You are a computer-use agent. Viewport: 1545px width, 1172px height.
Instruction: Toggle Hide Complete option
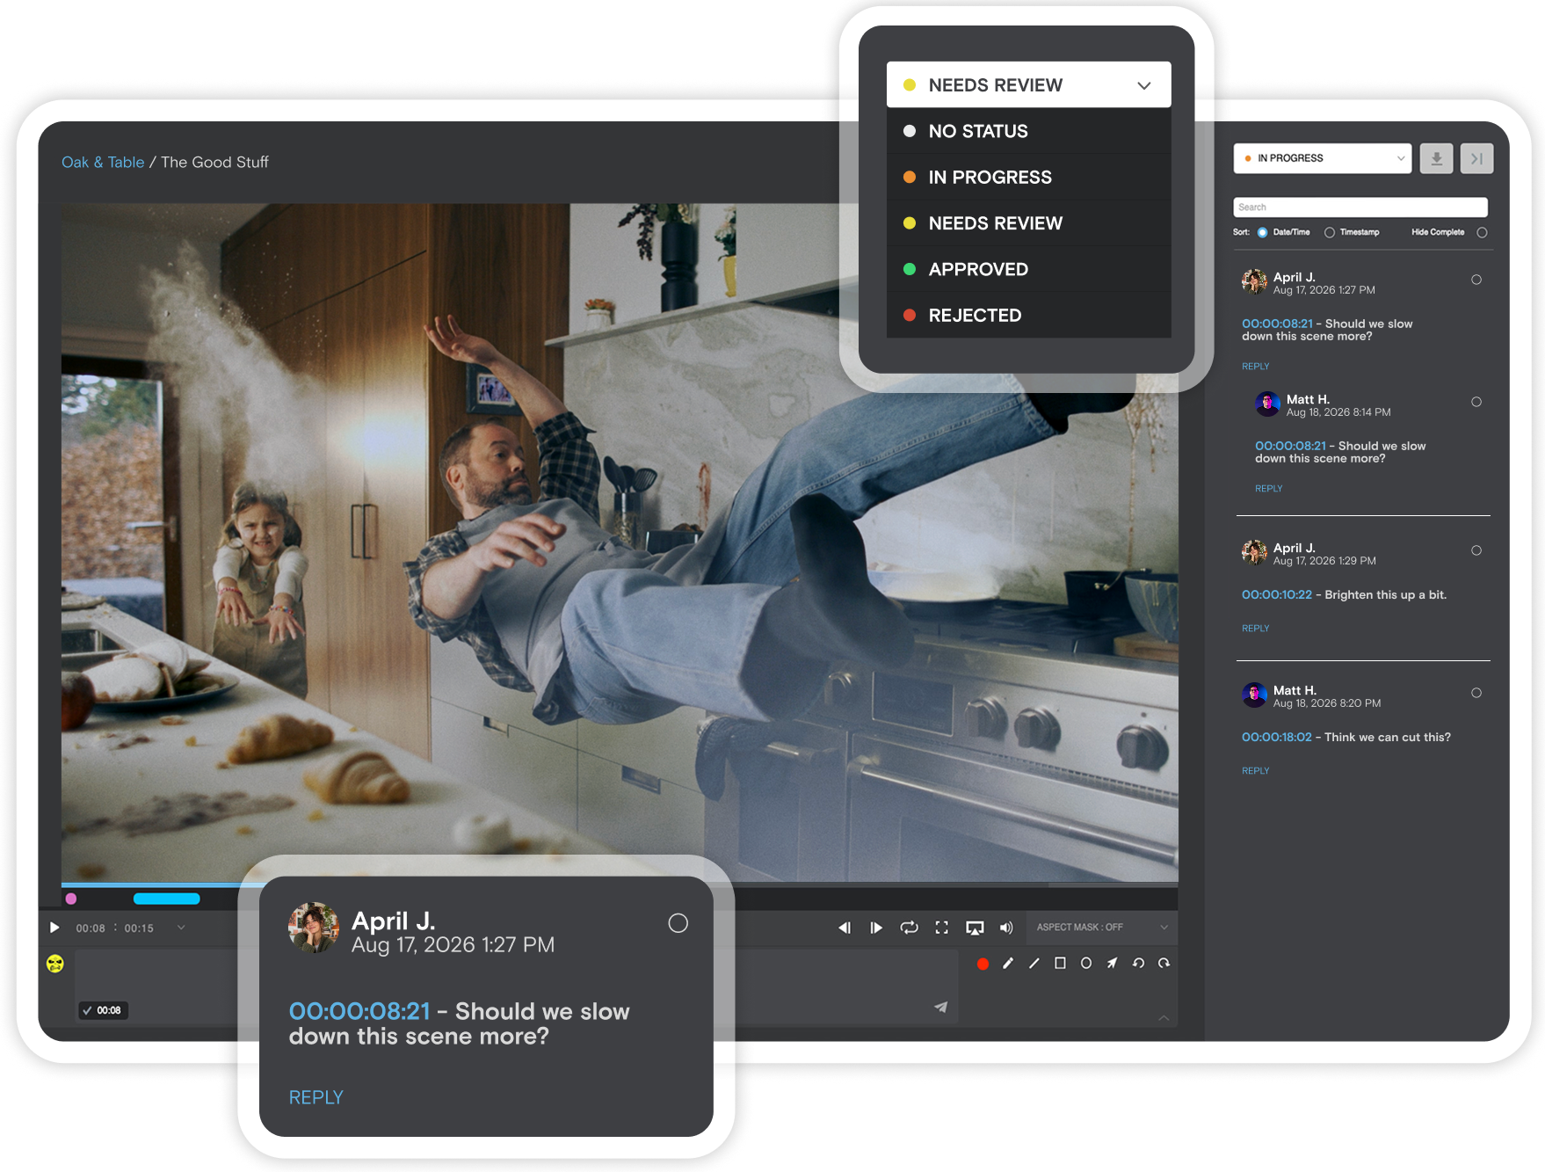pos(1483,233)
